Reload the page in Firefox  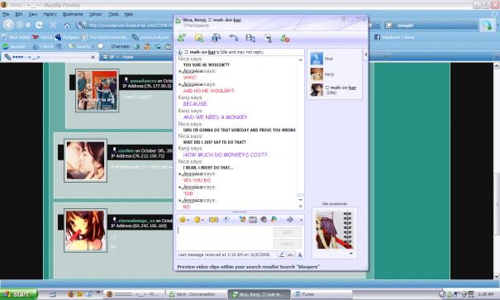(x=39, y=25)
